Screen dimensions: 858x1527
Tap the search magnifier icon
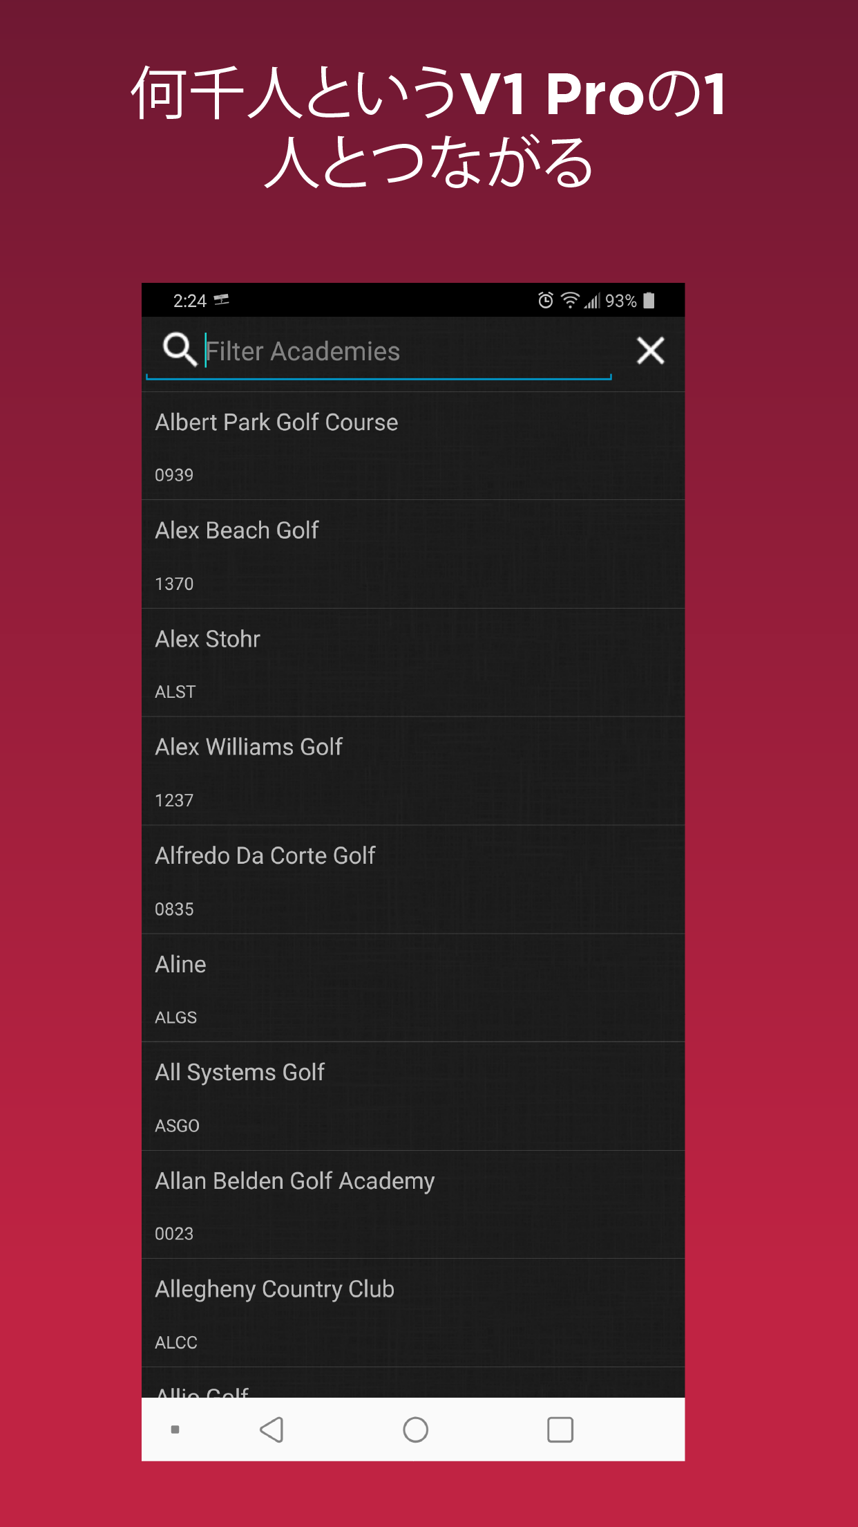pos(180,349)
